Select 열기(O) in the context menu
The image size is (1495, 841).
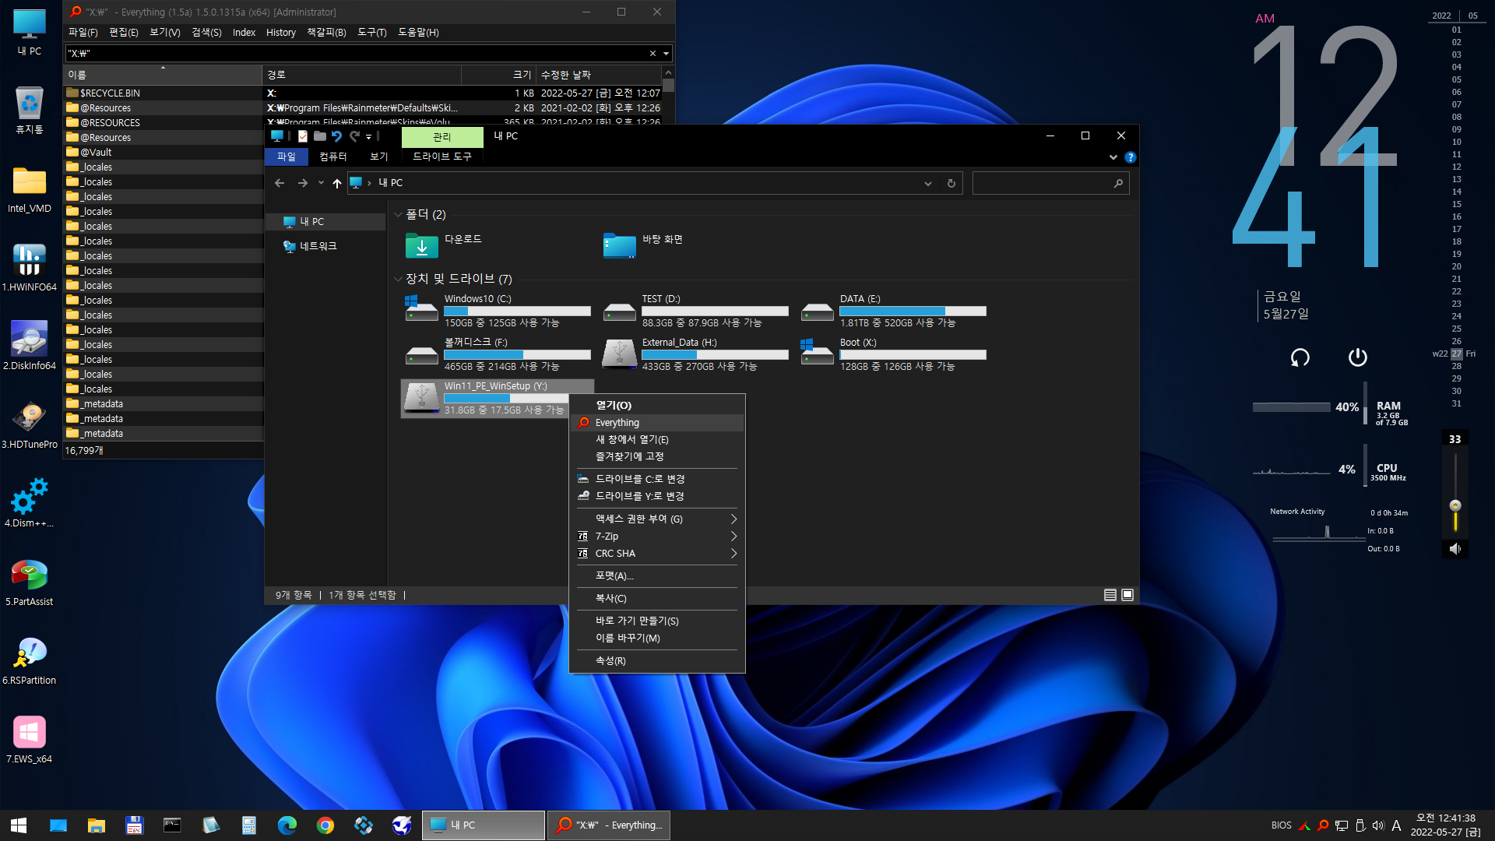click(x=657, y=406)
